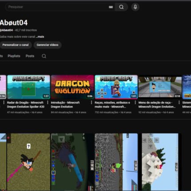191x191 pixels.
Task: Open options menu for Radar do Dragão video
Action: (48, 103)
